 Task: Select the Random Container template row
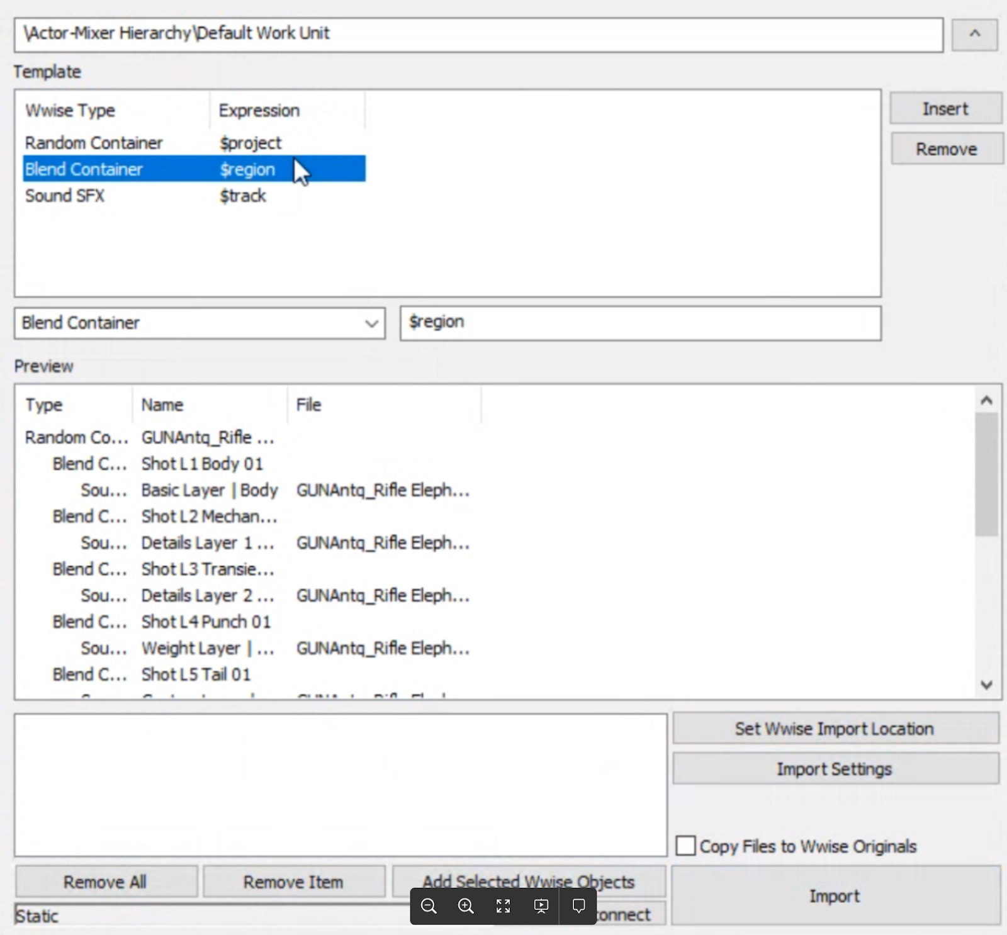194,143
